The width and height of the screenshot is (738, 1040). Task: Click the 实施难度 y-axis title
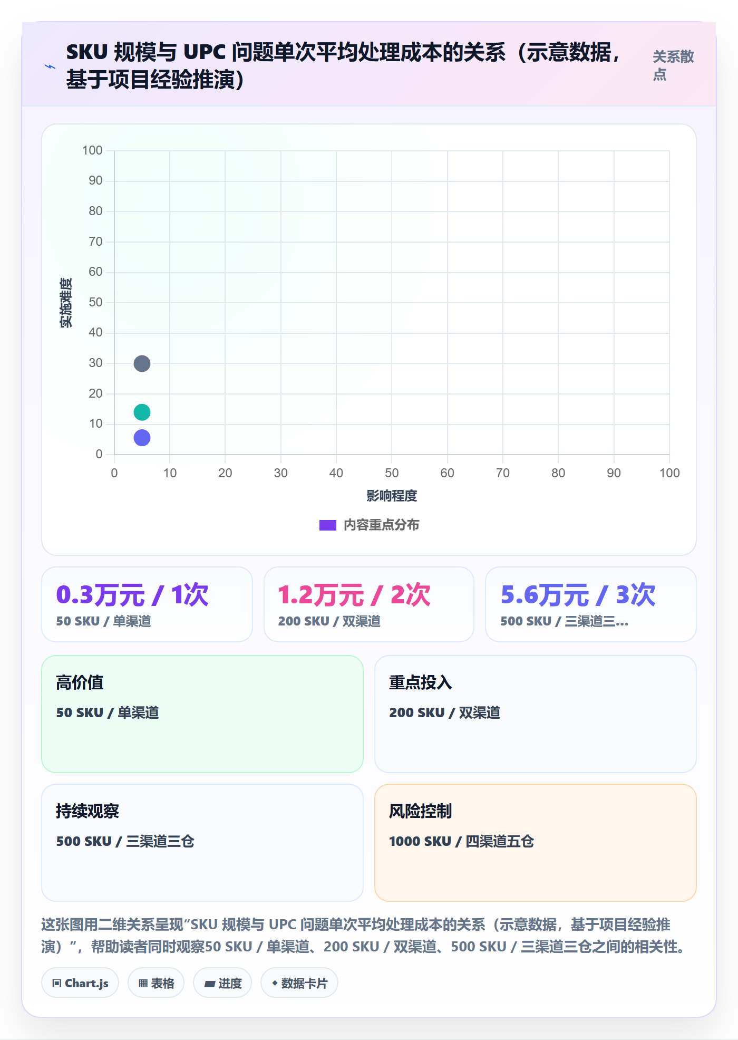pos(66,303)
